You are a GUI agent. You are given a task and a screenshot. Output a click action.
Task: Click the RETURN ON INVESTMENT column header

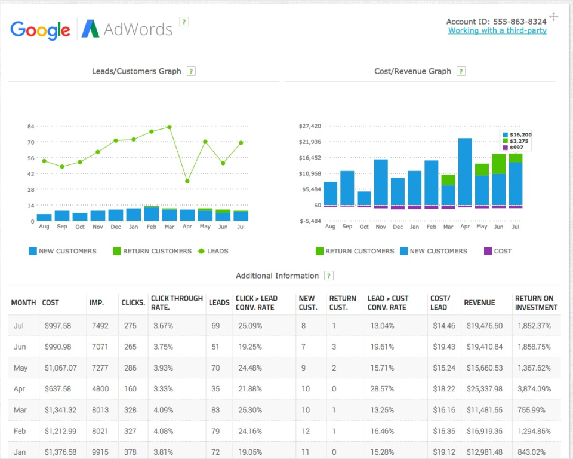click(536, 302)
